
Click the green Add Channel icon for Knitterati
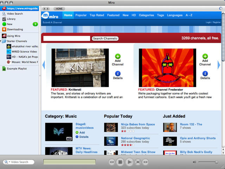click(117, 56)
